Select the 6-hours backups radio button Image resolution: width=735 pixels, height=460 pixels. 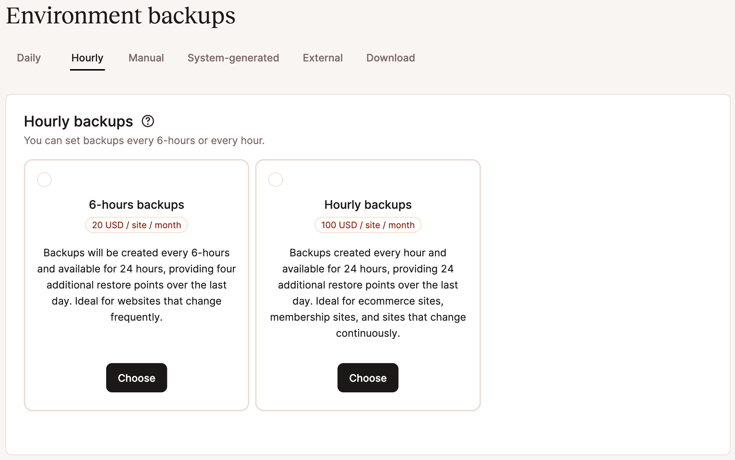pyautogui.click(x=44, y=180)
